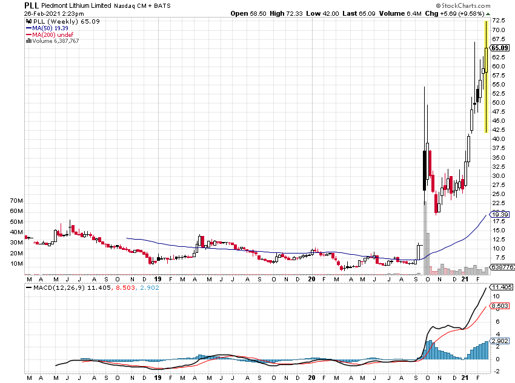Click the Chg +5.69 (+9.58%) value
Screen dimensions: 515x383
[x=454, y=13]
